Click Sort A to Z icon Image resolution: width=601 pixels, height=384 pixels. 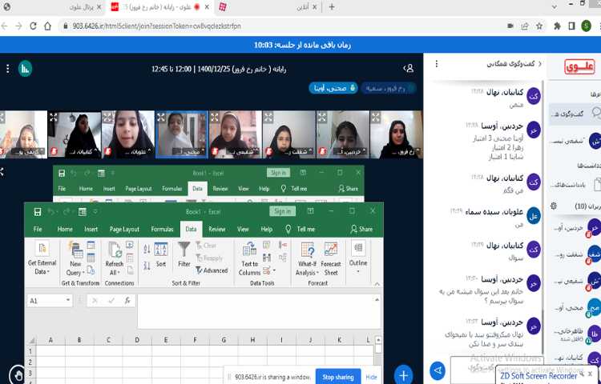(x=147, y=250)
